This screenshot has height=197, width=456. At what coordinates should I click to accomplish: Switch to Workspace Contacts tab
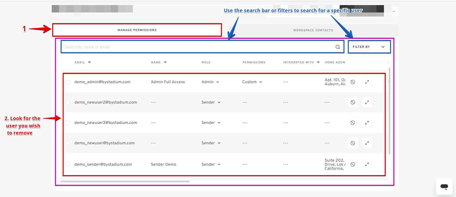tap(313, 30)
